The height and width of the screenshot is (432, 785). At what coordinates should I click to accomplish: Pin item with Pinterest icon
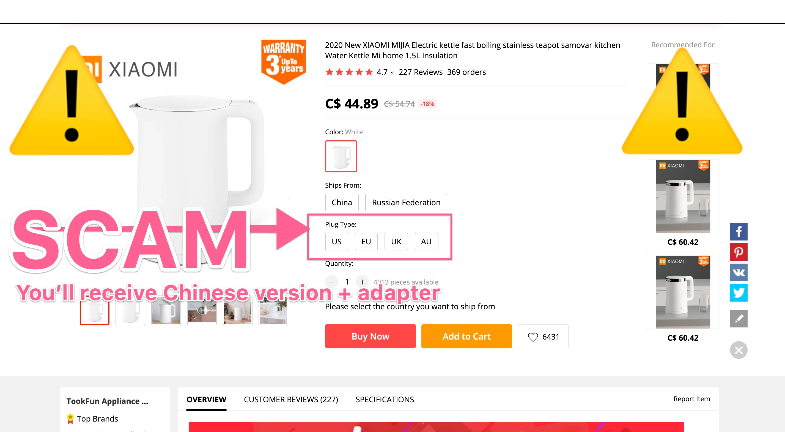pos(738,252)
